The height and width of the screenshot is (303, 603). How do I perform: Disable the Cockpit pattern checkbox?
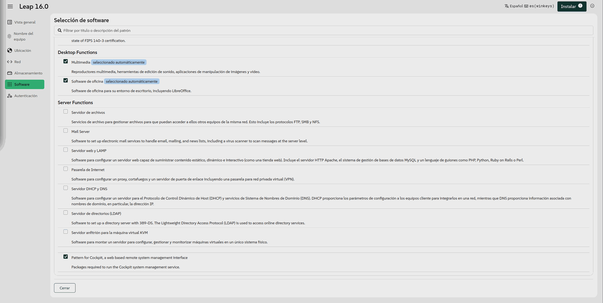[x=66, y=257]
